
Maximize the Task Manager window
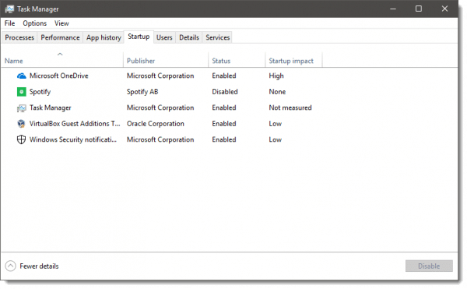point(419,9)
